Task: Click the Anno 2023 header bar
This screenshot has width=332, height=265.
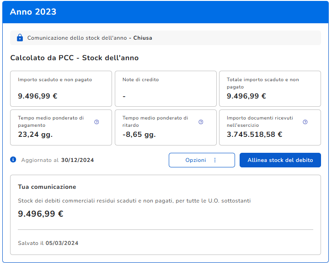Action: [x=166, y=12]
